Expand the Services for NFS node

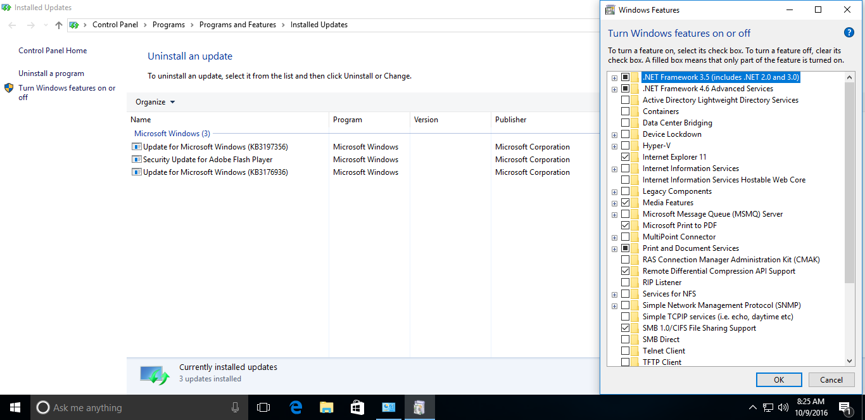(614, 294)
